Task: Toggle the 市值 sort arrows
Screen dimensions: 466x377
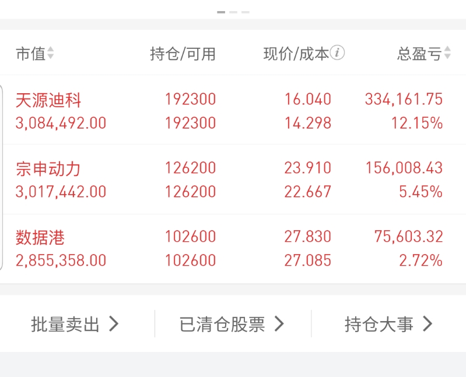Action: click(x=51, y=53)
